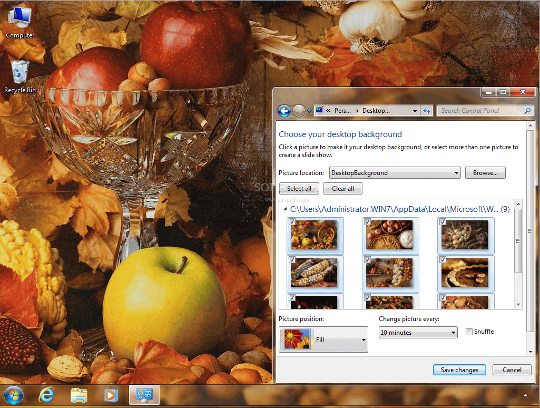The width and height of the screenshot is (540, 408).
Task: Show the breadcrumb overflow chevrons
Action: click(328, 110)
